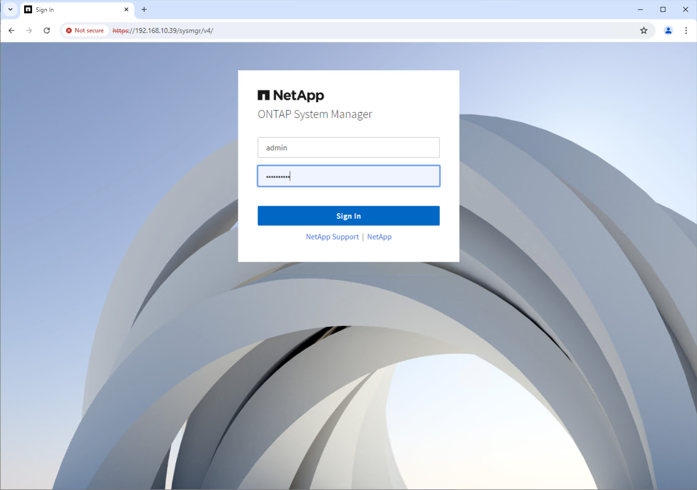
Task: Click the admin username field
Action: click(x=348, y=147)
